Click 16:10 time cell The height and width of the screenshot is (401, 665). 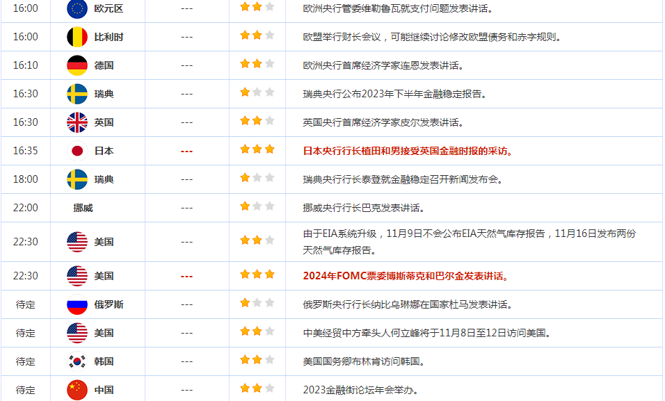26,65
